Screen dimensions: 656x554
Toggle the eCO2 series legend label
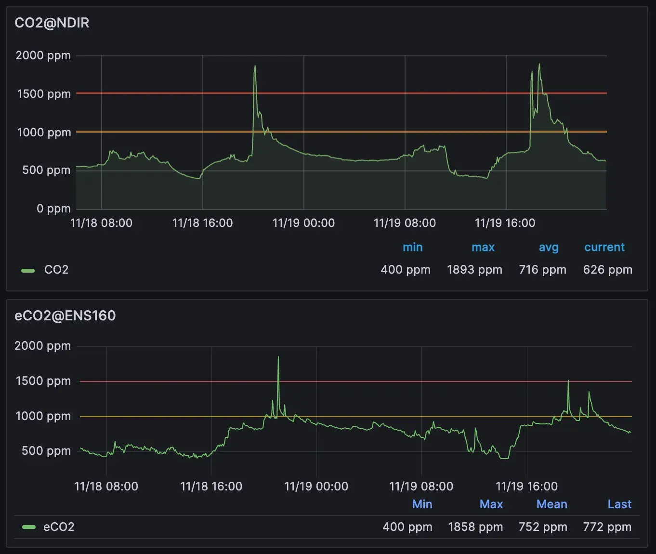(59, 527)
